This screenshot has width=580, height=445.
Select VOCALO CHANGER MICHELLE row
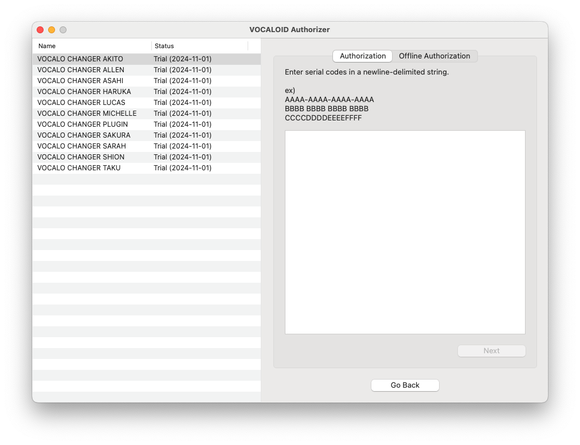[x=147, y=114]
